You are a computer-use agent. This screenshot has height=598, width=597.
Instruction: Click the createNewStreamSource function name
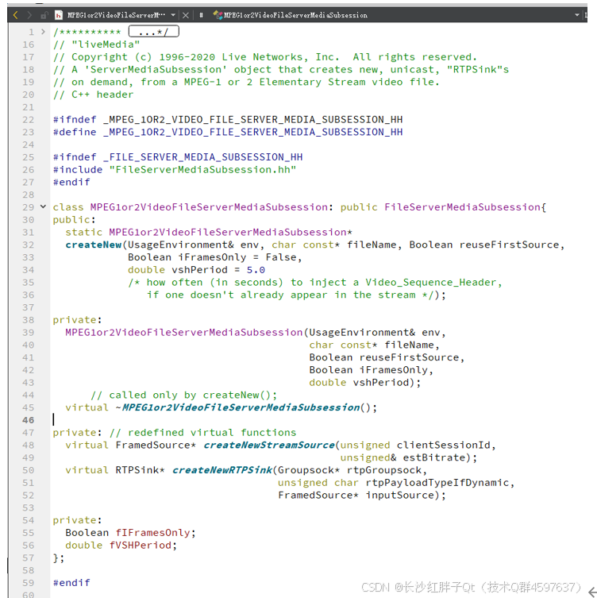click(x=269, y=445)
